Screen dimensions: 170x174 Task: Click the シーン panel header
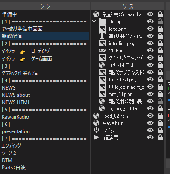point(45,6)
